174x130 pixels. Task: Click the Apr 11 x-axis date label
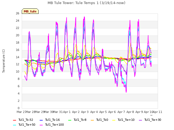click(x=158, y=112)
